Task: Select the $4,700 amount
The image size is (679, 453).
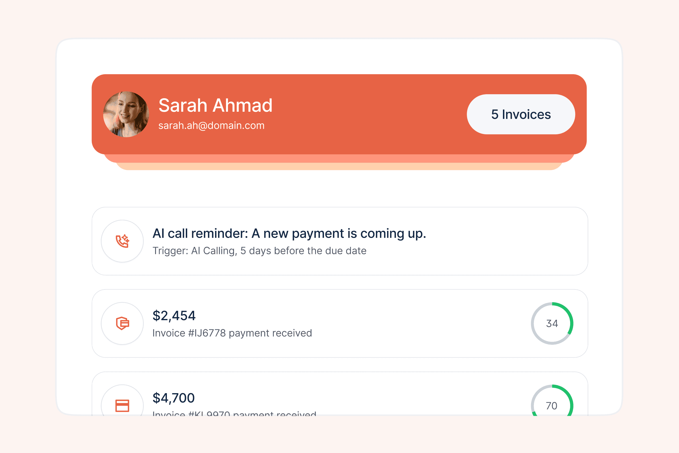Action: 173,398
